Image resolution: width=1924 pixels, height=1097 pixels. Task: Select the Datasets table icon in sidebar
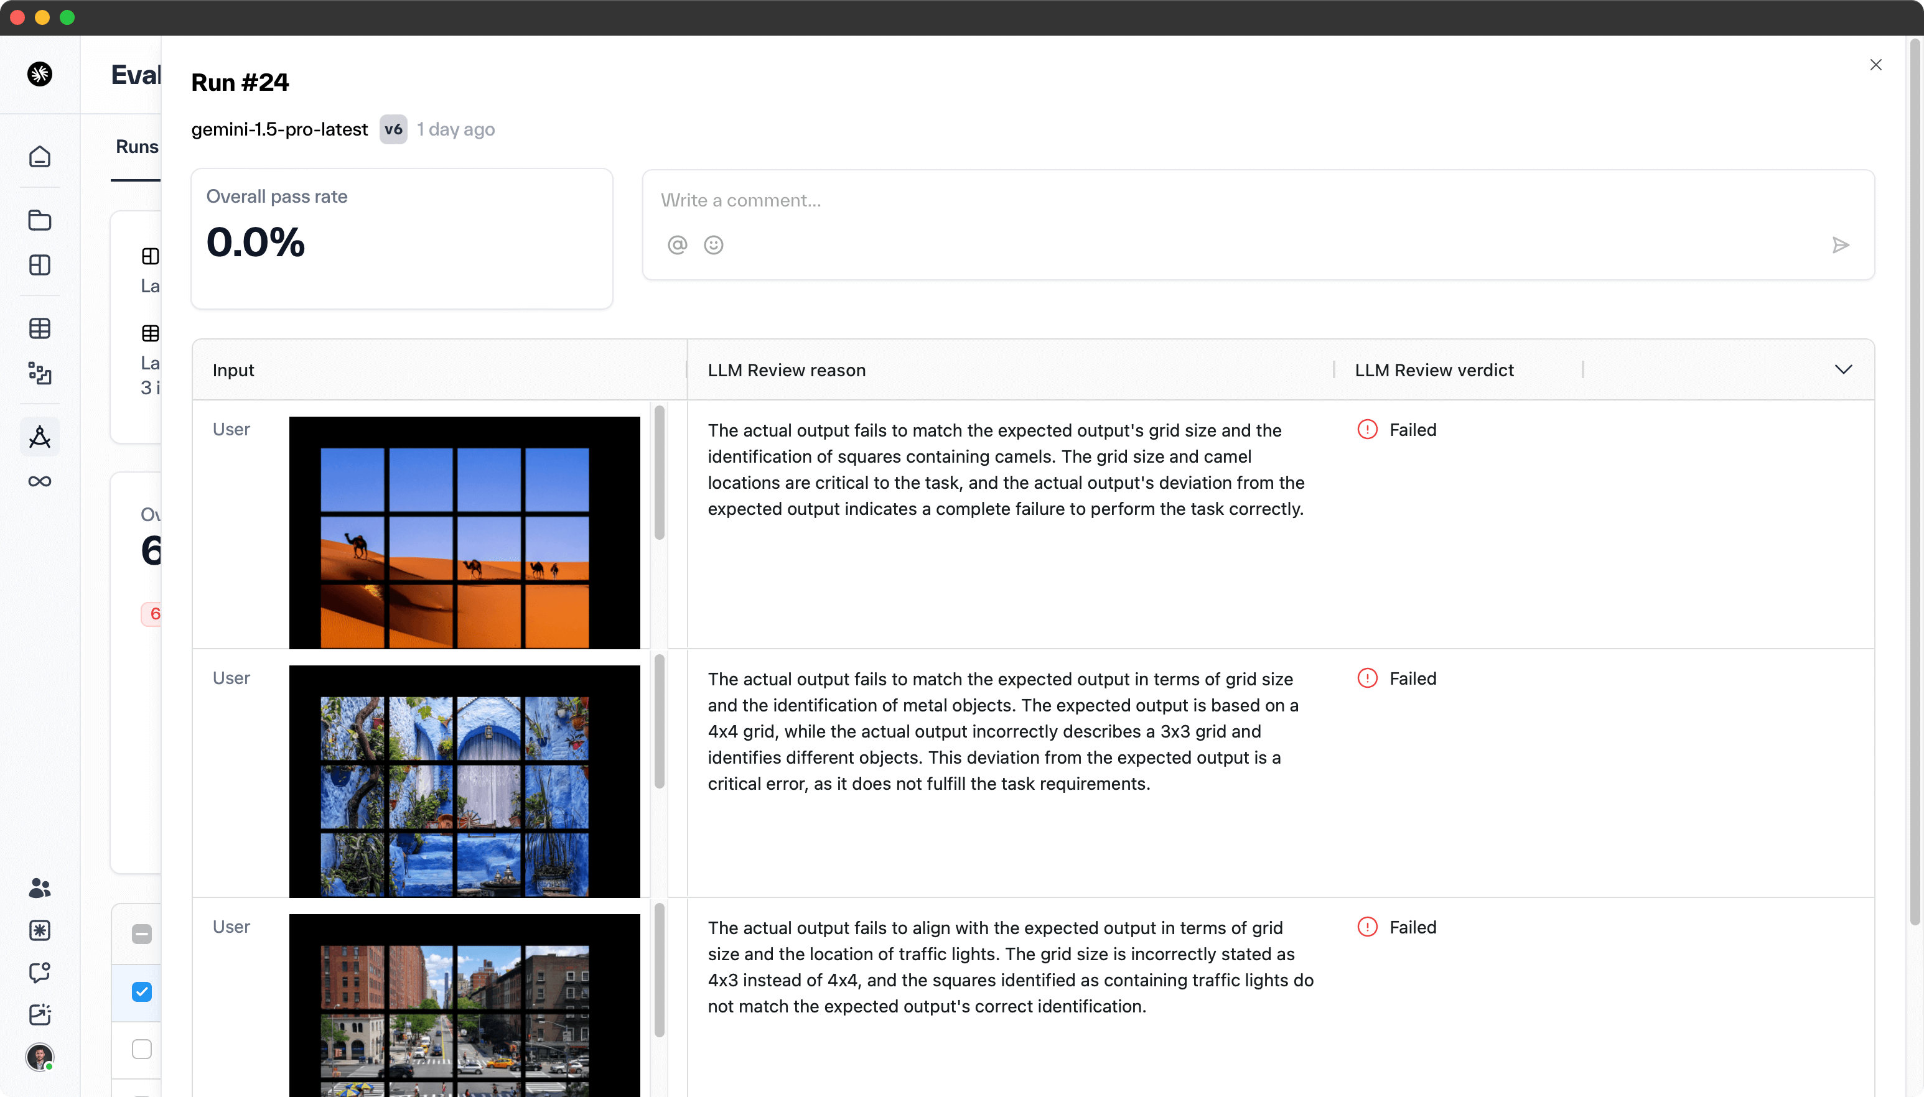[39, 328]
